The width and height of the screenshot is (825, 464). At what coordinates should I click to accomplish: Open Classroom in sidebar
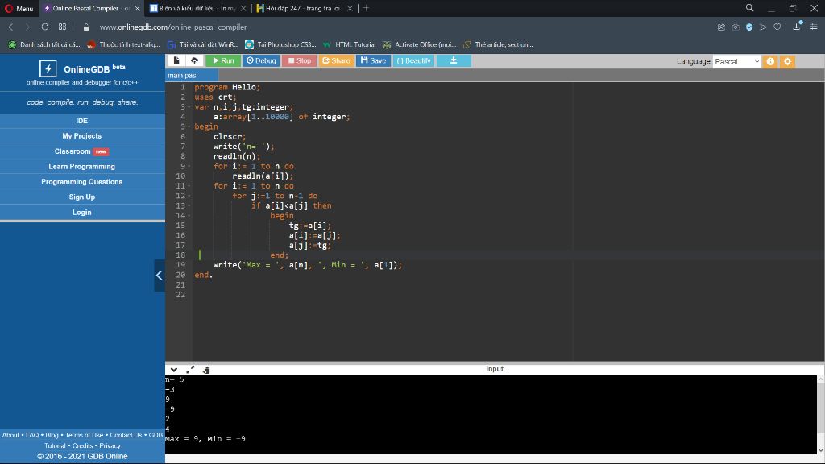(x=82, y=151)
